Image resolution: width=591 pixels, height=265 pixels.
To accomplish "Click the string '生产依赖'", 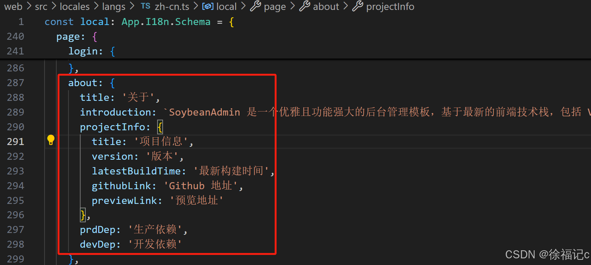I will tap(155, 230).
